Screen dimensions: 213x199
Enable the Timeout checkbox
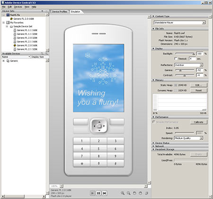[176, 59]
